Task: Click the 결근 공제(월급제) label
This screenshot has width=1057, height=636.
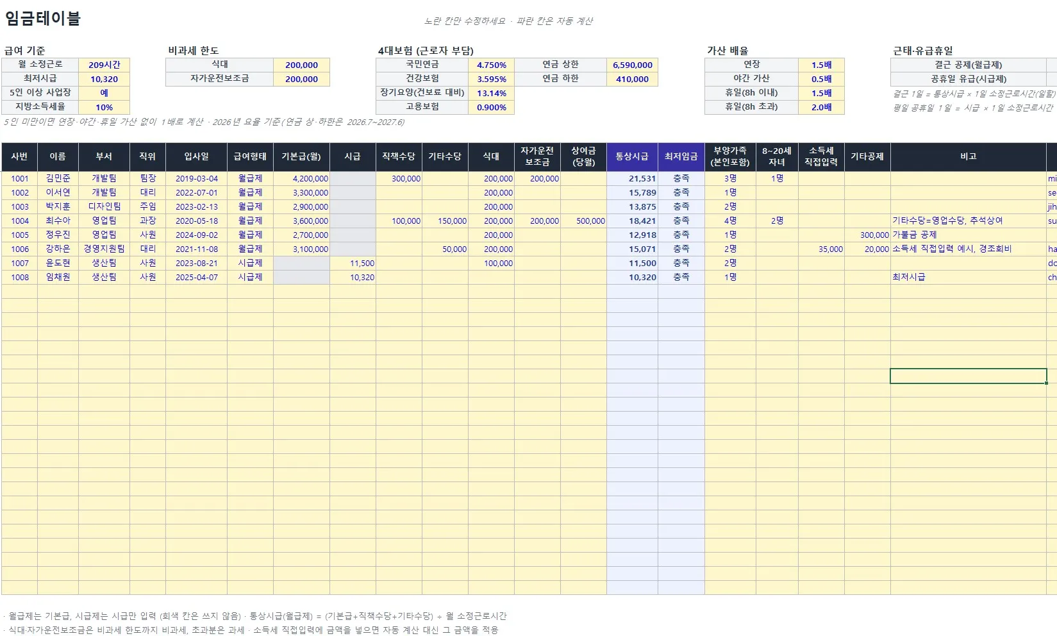Action: [968, 65]
